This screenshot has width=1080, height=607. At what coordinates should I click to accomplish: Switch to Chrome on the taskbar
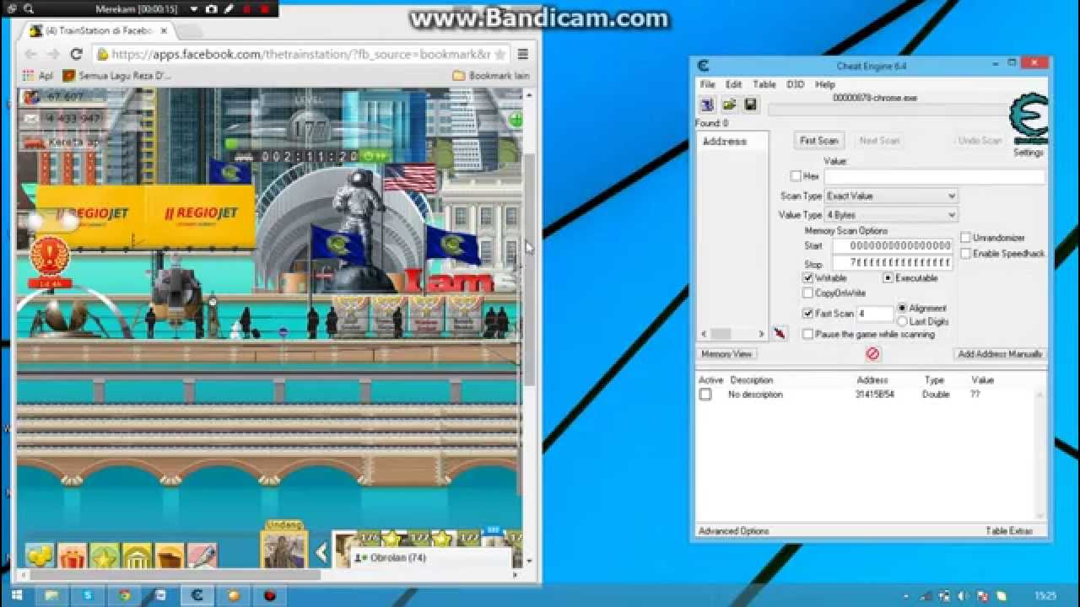(124, 596)
